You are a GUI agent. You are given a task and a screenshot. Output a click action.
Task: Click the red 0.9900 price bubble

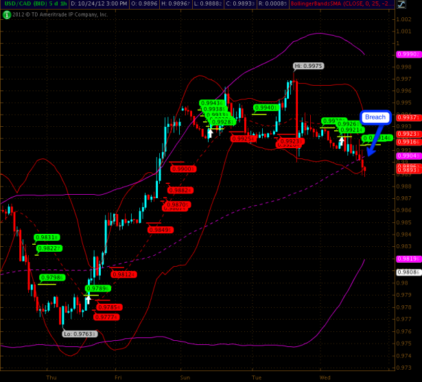pyautogui.click(x=183, y=169)
